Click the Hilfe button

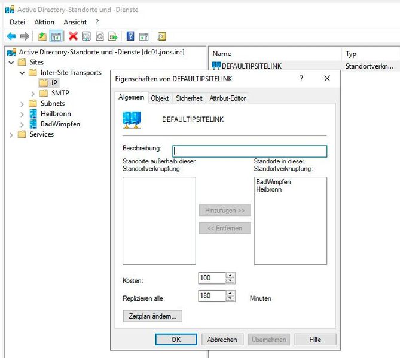(x=315, y=340)
